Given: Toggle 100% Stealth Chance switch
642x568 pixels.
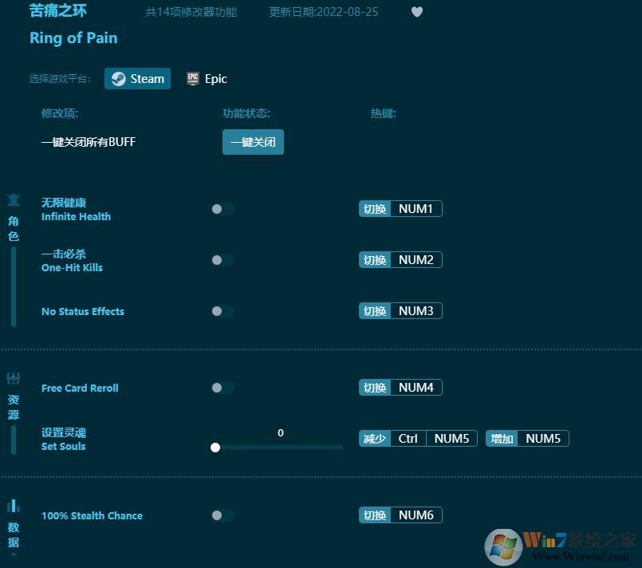Looking at the screenshot, I should pyautogui.click(x=223, y=515).
